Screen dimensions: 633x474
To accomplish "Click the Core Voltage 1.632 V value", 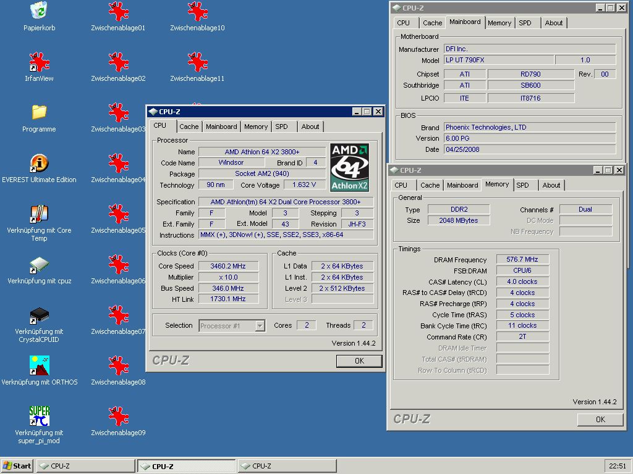I will click(304, 185).
